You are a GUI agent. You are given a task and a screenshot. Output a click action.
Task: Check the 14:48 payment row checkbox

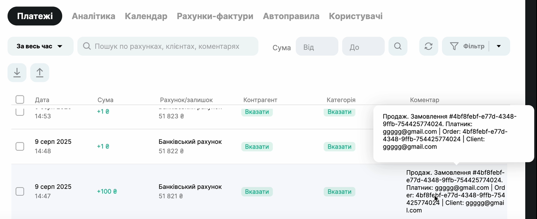20,147
